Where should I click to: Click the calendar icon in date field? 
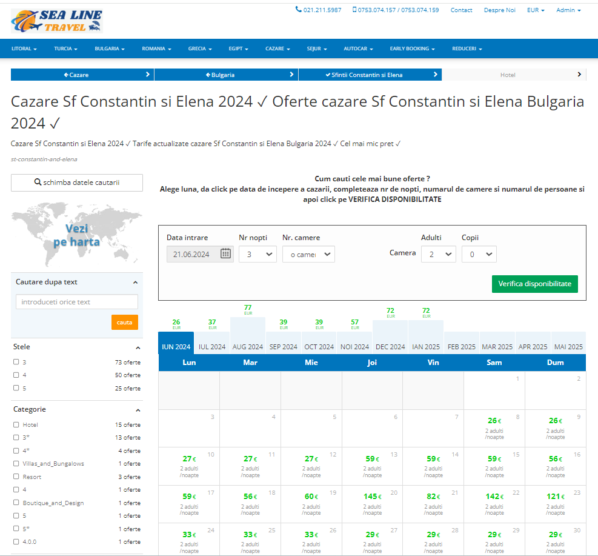click(225, 253)
